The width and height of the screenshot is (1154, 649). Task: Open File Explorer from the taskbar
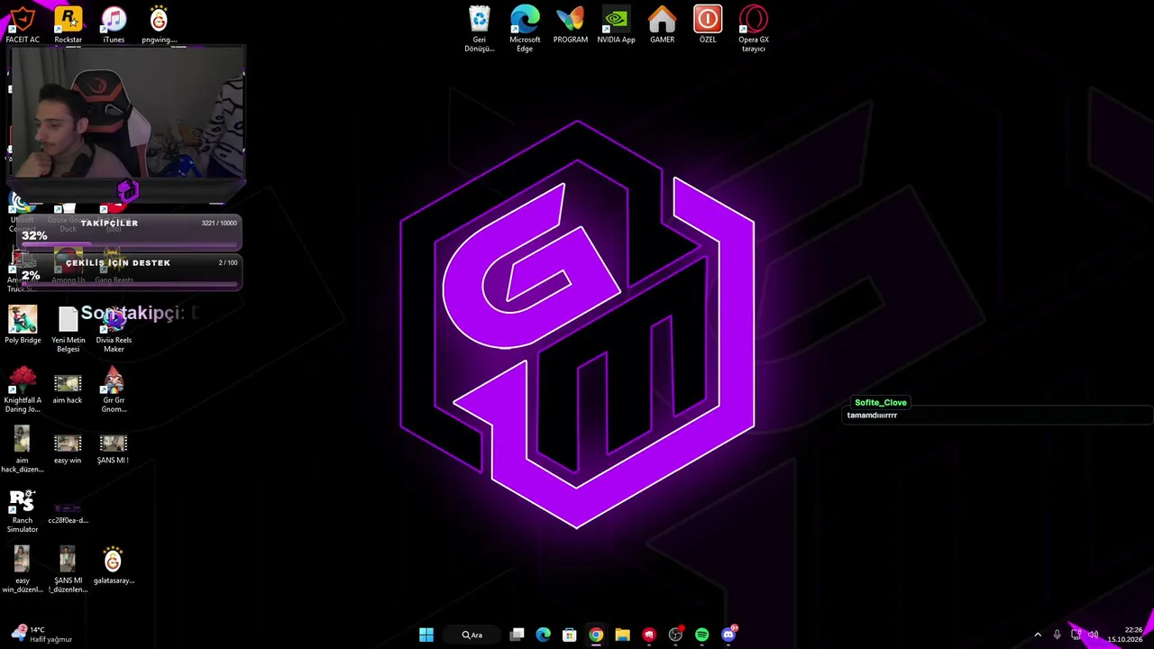pyautogui.click(x=622, y=635)
